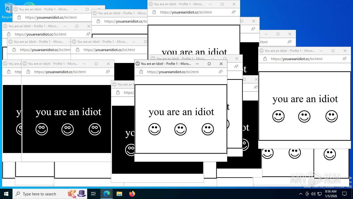Close the active 'You are an Idiot!' window
The width and height of the screenshot is (353, 199).
click(221, 63)
